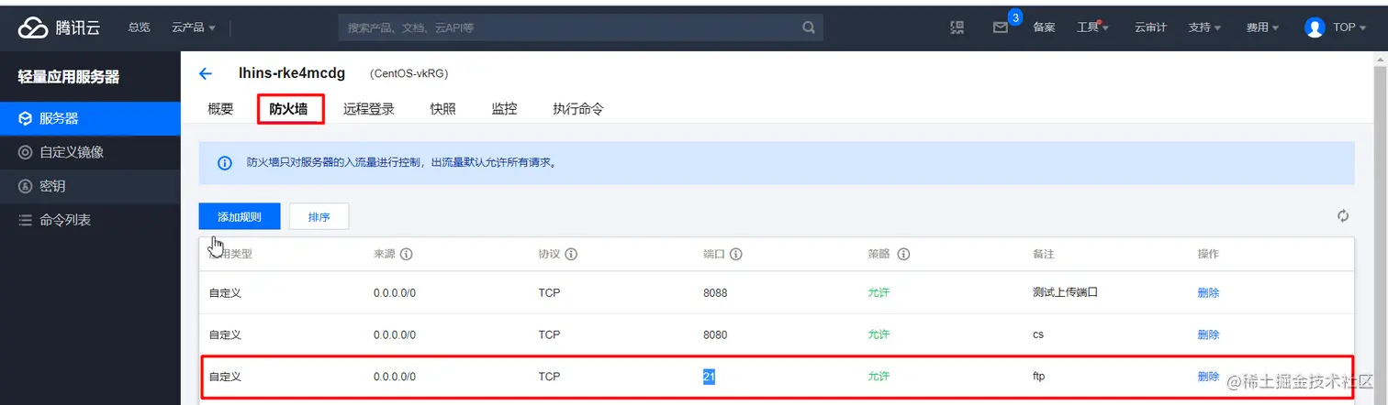Delete the port 21 ftp rule
The height and width of the screenshot is (405, 1388).
point(1208,377)
